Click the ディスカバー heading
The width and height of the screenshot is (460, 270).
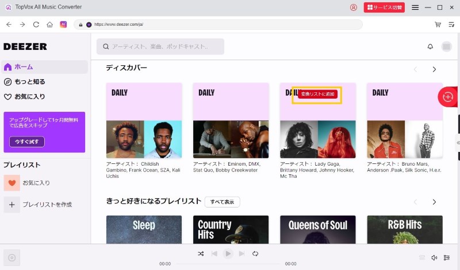[126, 68]
